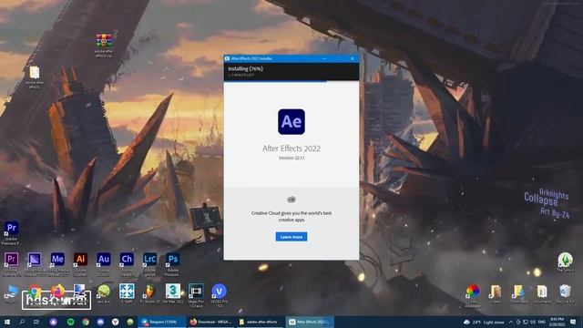This screenshot has height=328, width=583.
Task: Switch to Telegram taskbar window
Action: coord(162,322)
